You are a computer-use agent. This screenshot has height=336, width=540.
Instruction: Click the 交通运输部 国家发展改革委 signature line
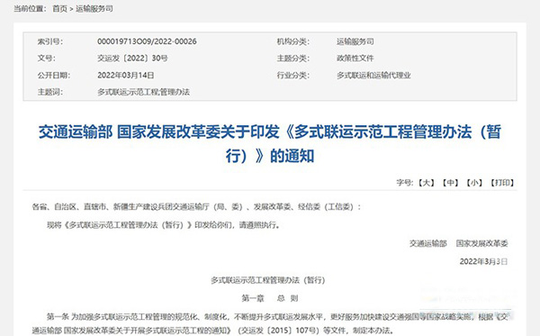(x=458, y=243)
